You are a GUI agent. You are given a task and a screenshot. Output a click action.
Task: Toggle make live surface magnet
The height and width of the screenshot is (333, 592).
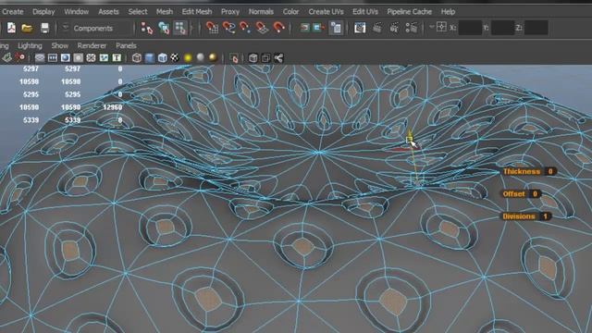click(x=278, y=28)
